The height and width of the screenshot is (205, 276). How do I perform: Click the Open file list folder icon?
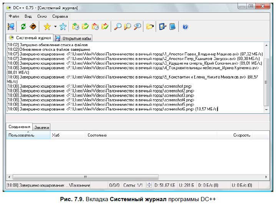coord(150,27)
